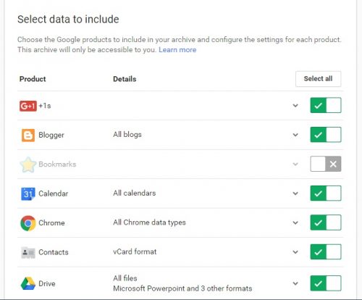Turn off the Blogger toggle
362x300 pixels.
326,135
